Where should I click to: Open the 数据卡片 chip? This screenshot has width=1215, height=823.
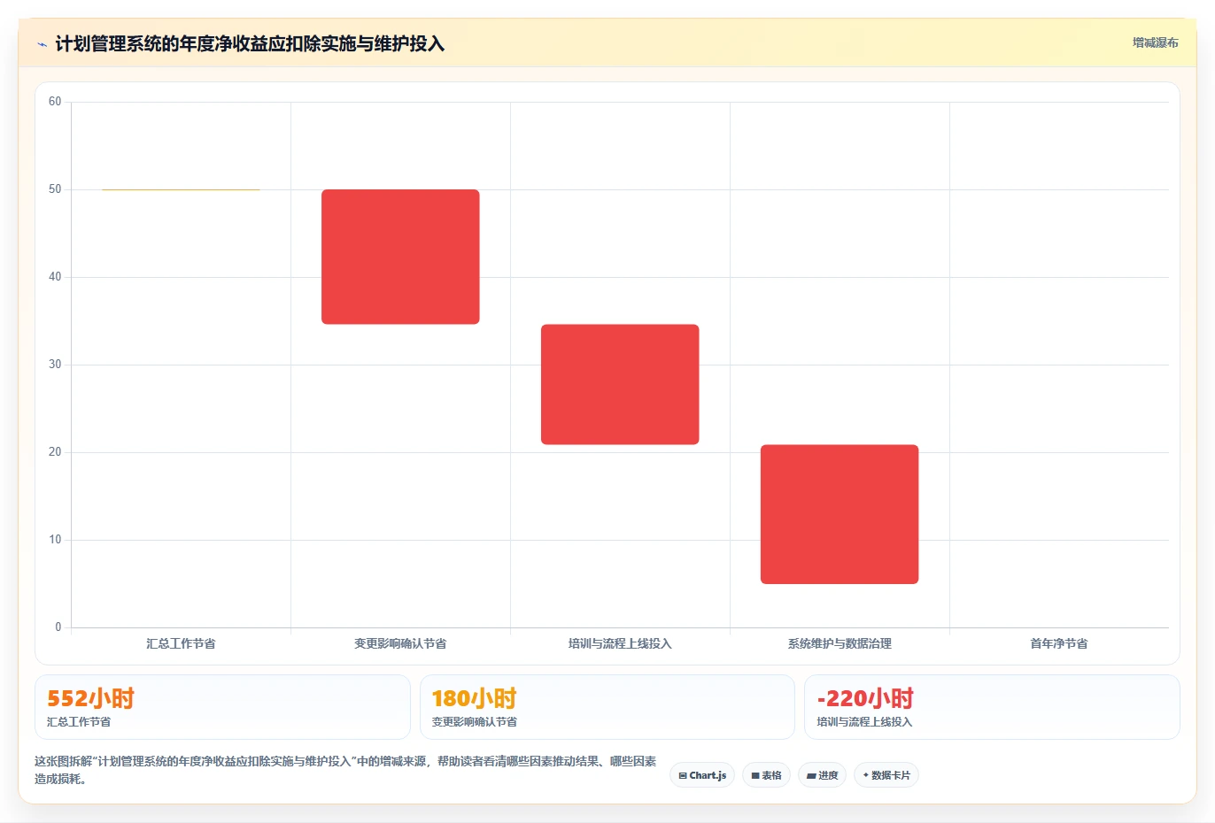(886, 775)
